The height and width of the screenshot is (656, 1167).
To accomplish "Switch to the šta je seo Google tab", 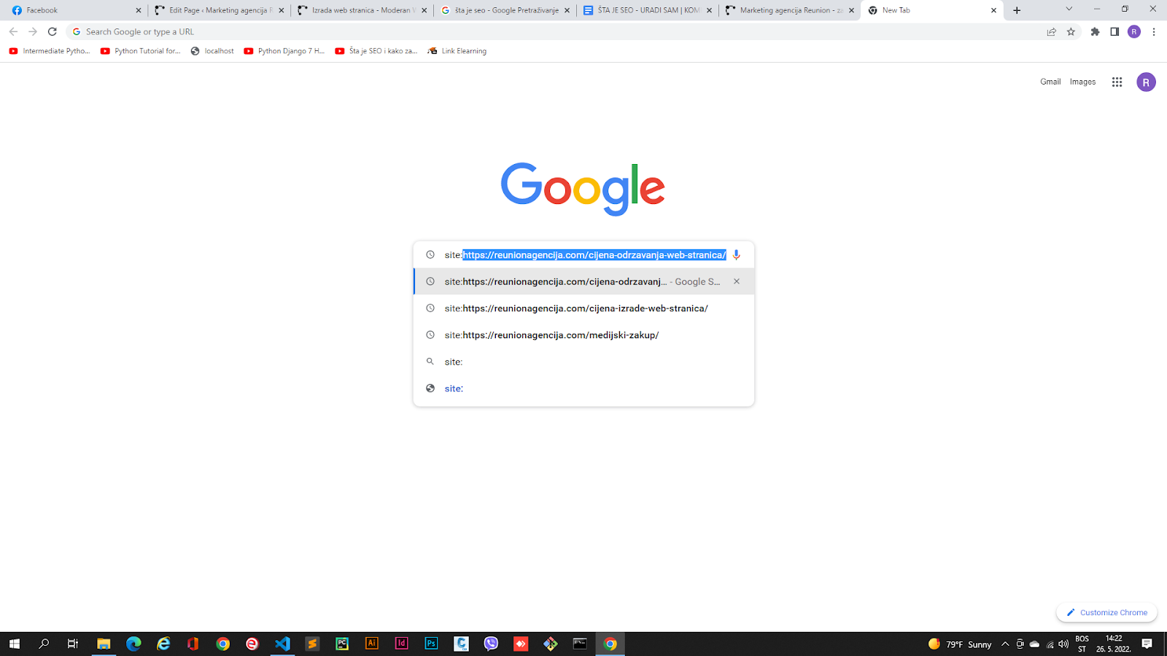I will coord(505,10).
